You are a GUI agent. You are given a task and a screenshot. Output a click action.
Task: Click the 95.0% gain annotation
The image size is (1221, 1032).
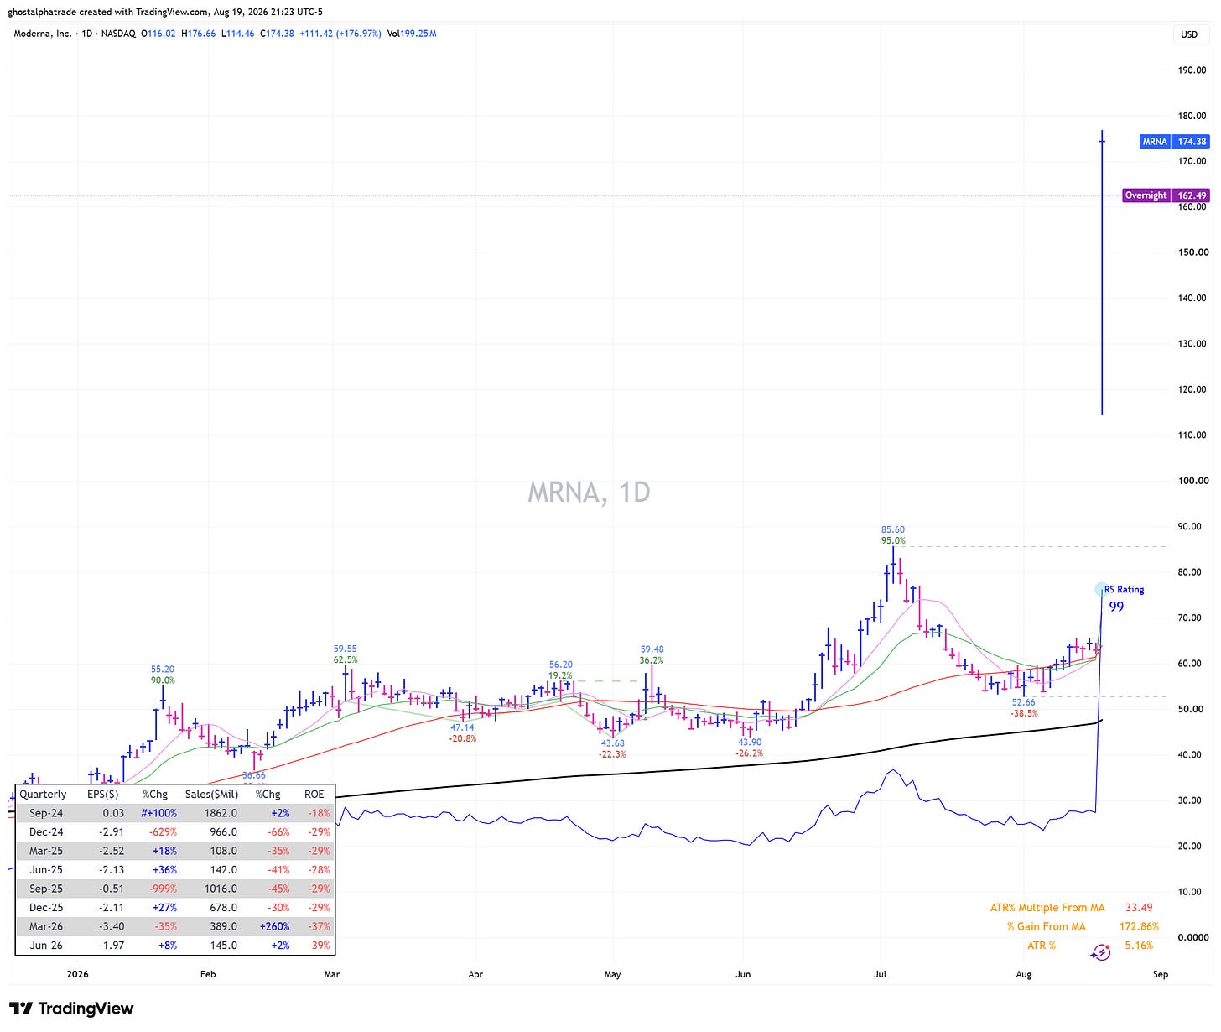(x=893, y=541)
